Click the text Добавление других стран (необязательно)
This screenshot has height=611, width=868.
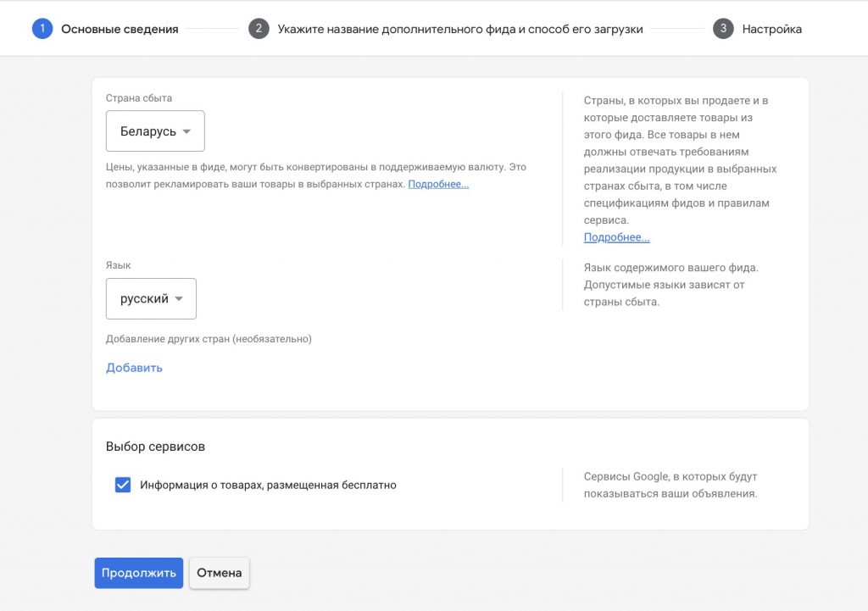point(209,339)
